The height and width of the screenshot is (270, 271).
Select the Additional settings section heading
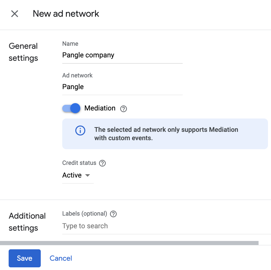(x=27, y=222)
